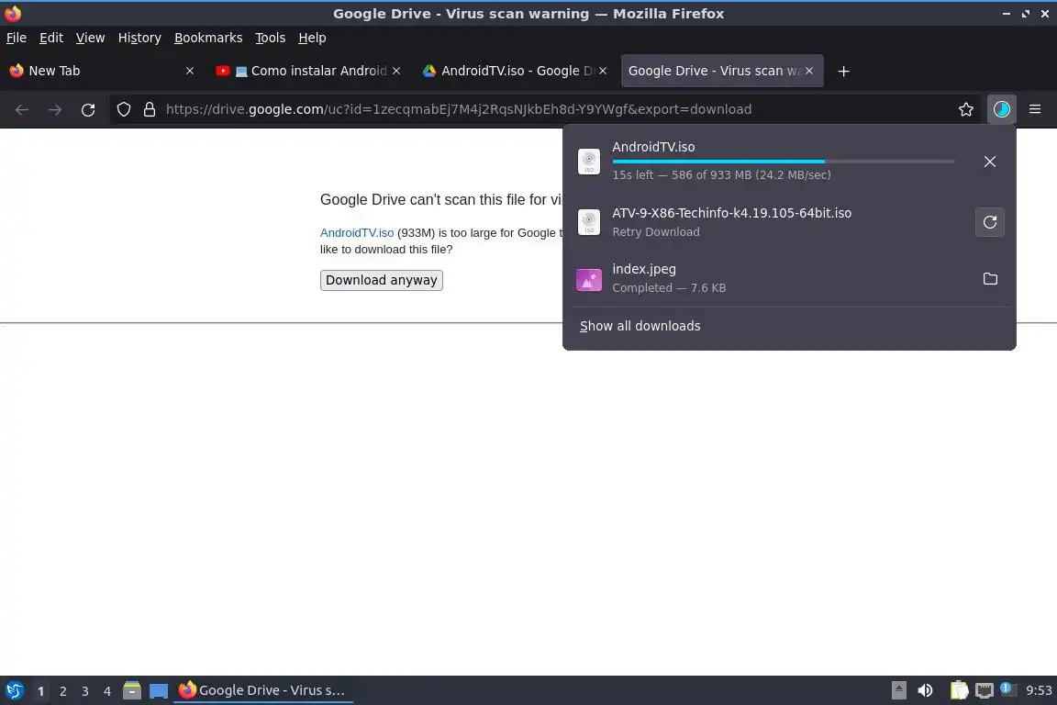Image resolution: width=1057 pixels, height=705 pixels.
Task: Click the Download anyway button
Action: [x=382, y=280]
